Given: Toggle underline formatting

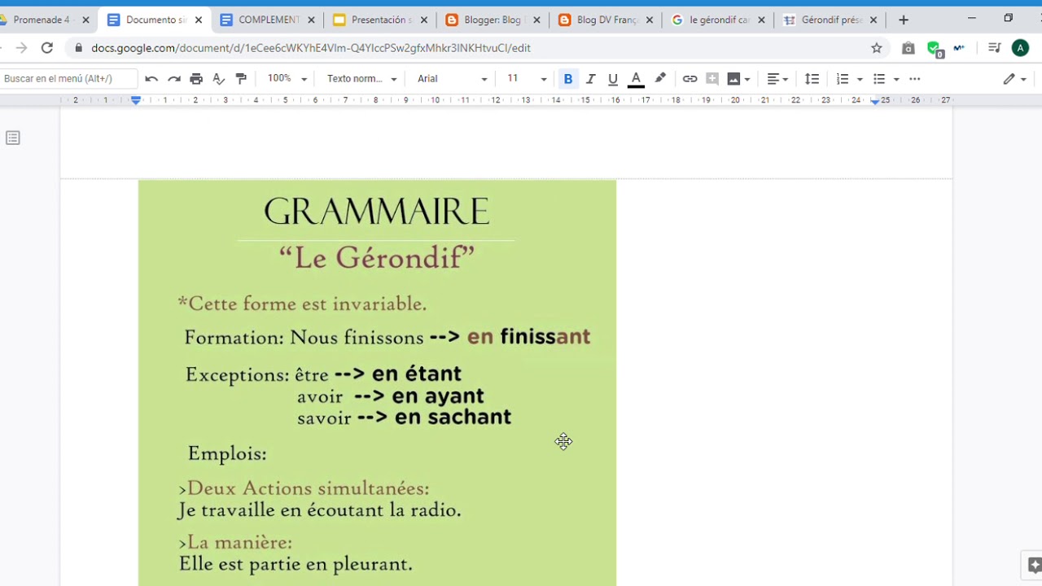Looking at the screenshot, I should 613,79.
